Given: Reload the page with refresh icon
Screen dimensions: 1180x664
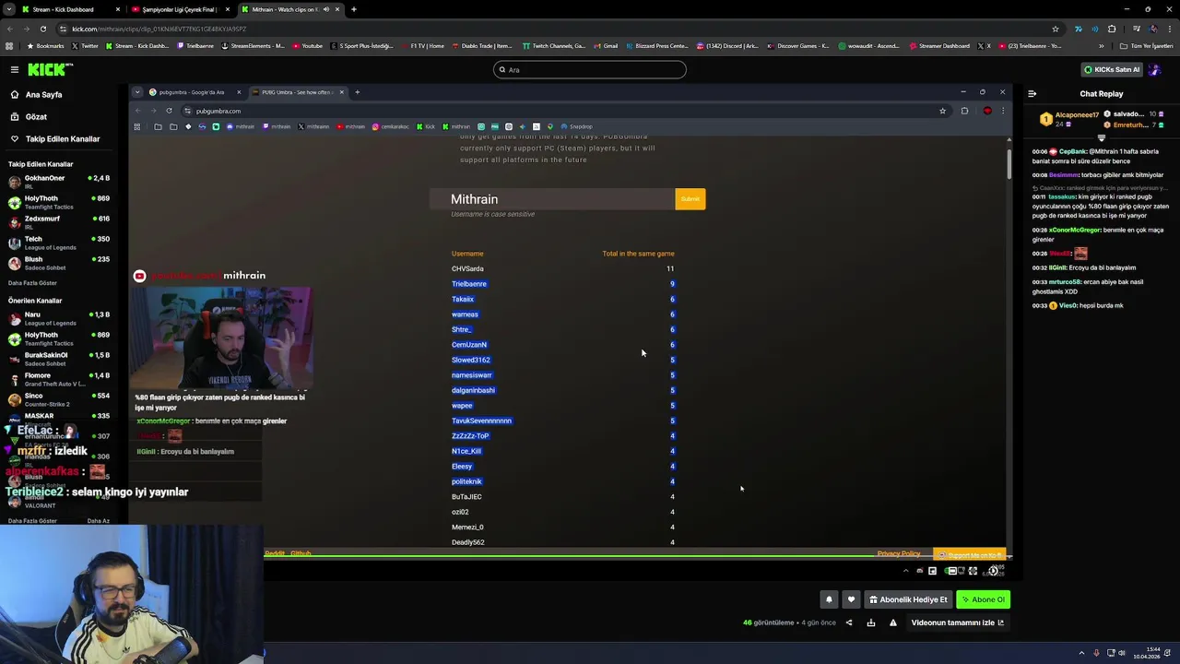Looking at the screenshot, I should [x=42, y=29].
